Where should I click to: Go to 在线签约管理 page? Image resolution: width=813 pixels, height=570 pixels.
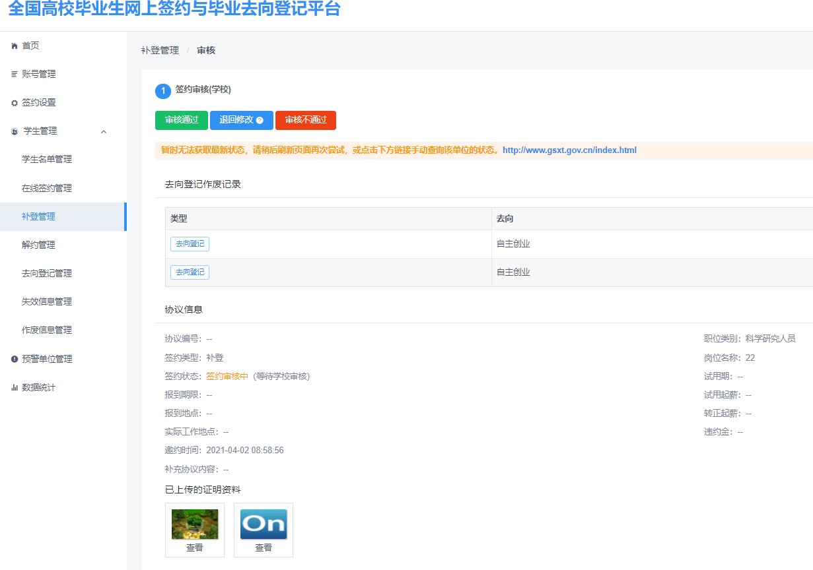tap(47, 188)
